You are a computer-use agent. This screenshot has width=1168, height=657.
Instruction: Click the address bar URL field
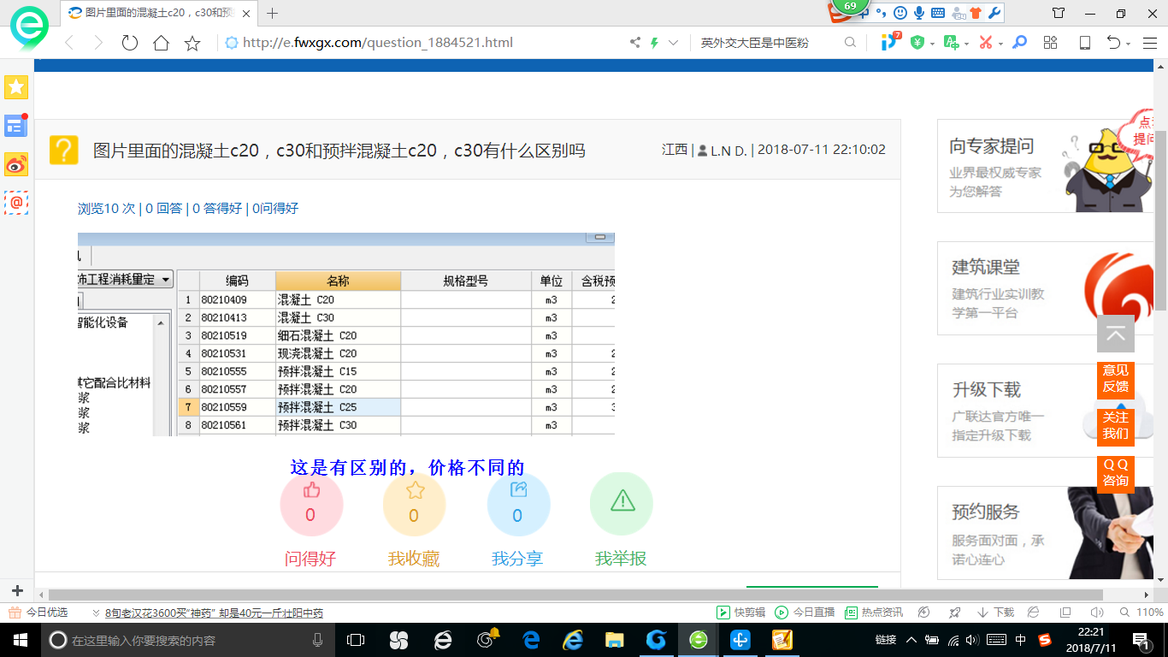[421, 43]
